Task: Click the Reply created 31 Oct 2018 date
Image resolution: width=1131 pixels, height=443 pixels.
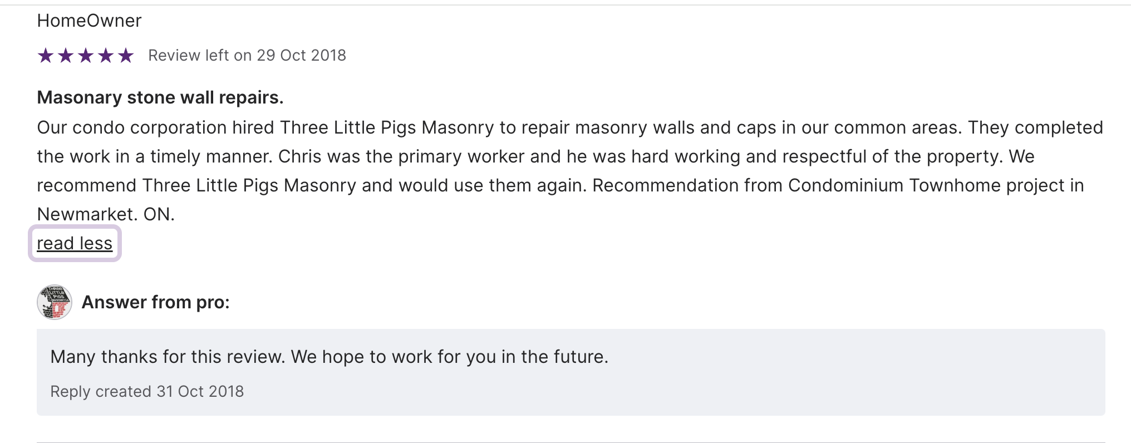Action: point(147,391)
